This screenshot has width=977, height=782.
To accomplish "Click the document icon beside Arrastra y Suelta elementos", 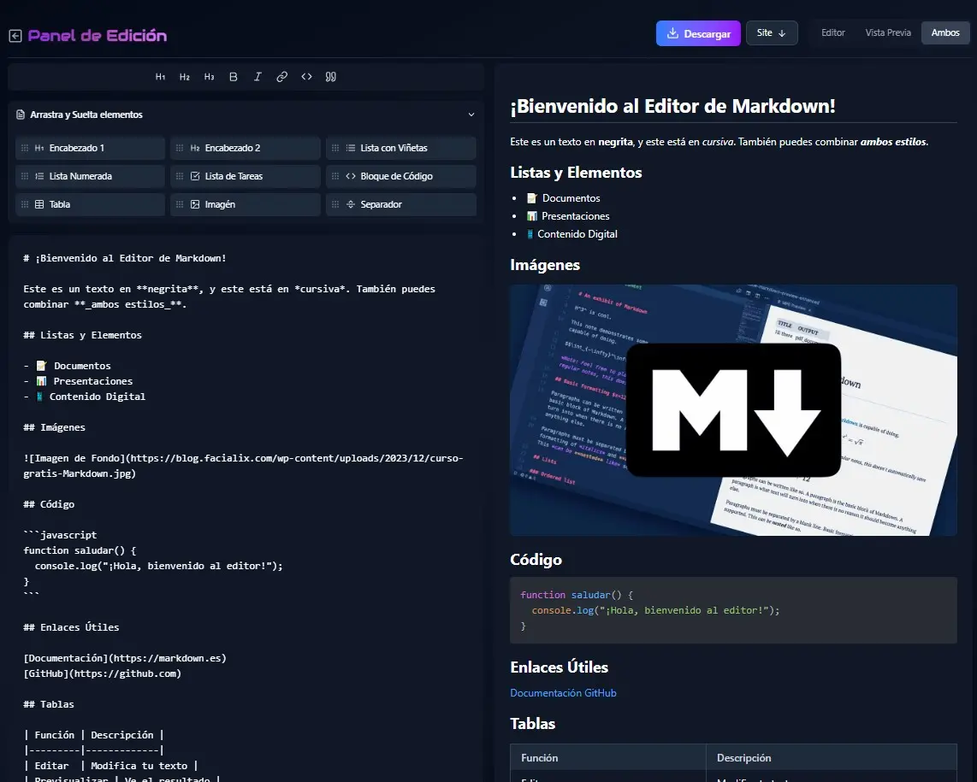I will click(x=21, y=115).
